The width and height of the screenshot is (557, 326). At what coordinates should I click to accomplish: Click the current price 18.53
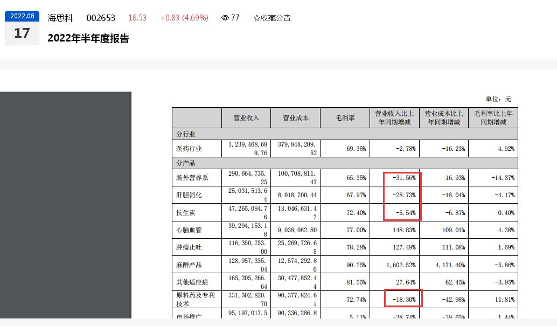(x=137, y=17)
